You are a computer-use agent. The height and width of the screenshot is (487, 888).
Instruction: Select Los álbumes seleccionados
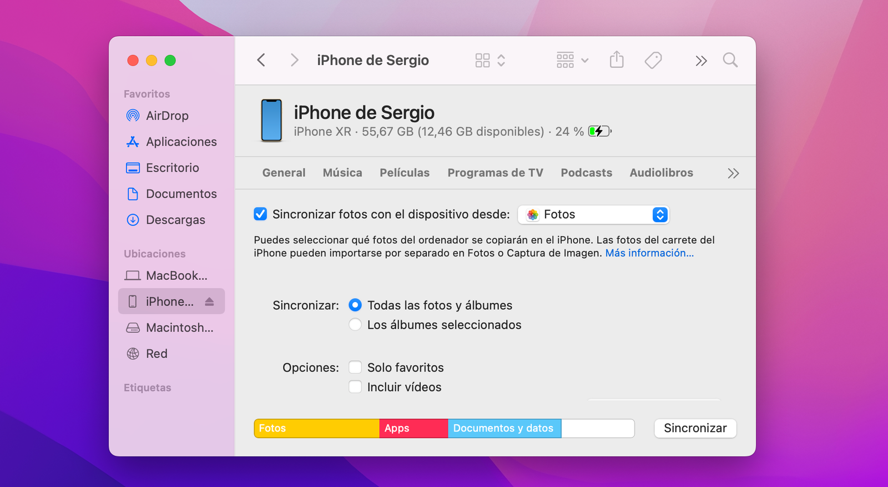355,324
